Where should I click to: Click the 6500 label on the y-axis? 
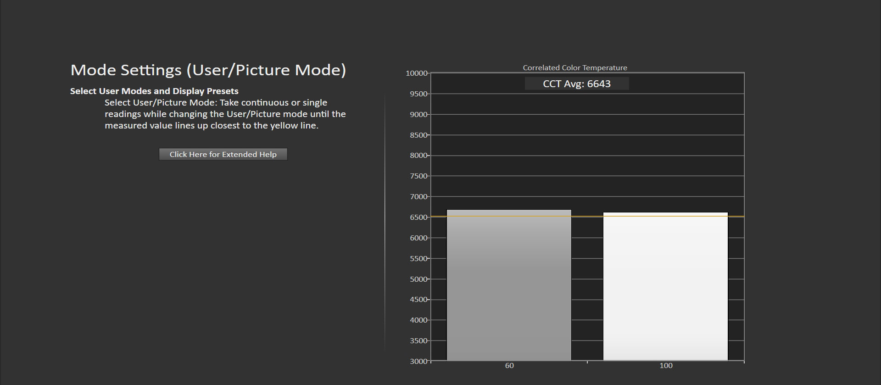(418, 218)
